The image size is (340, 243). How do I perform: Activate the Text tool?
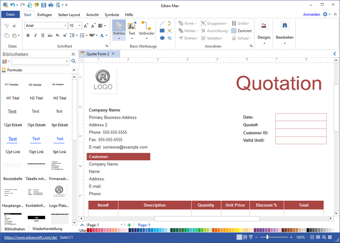[132, 28]
